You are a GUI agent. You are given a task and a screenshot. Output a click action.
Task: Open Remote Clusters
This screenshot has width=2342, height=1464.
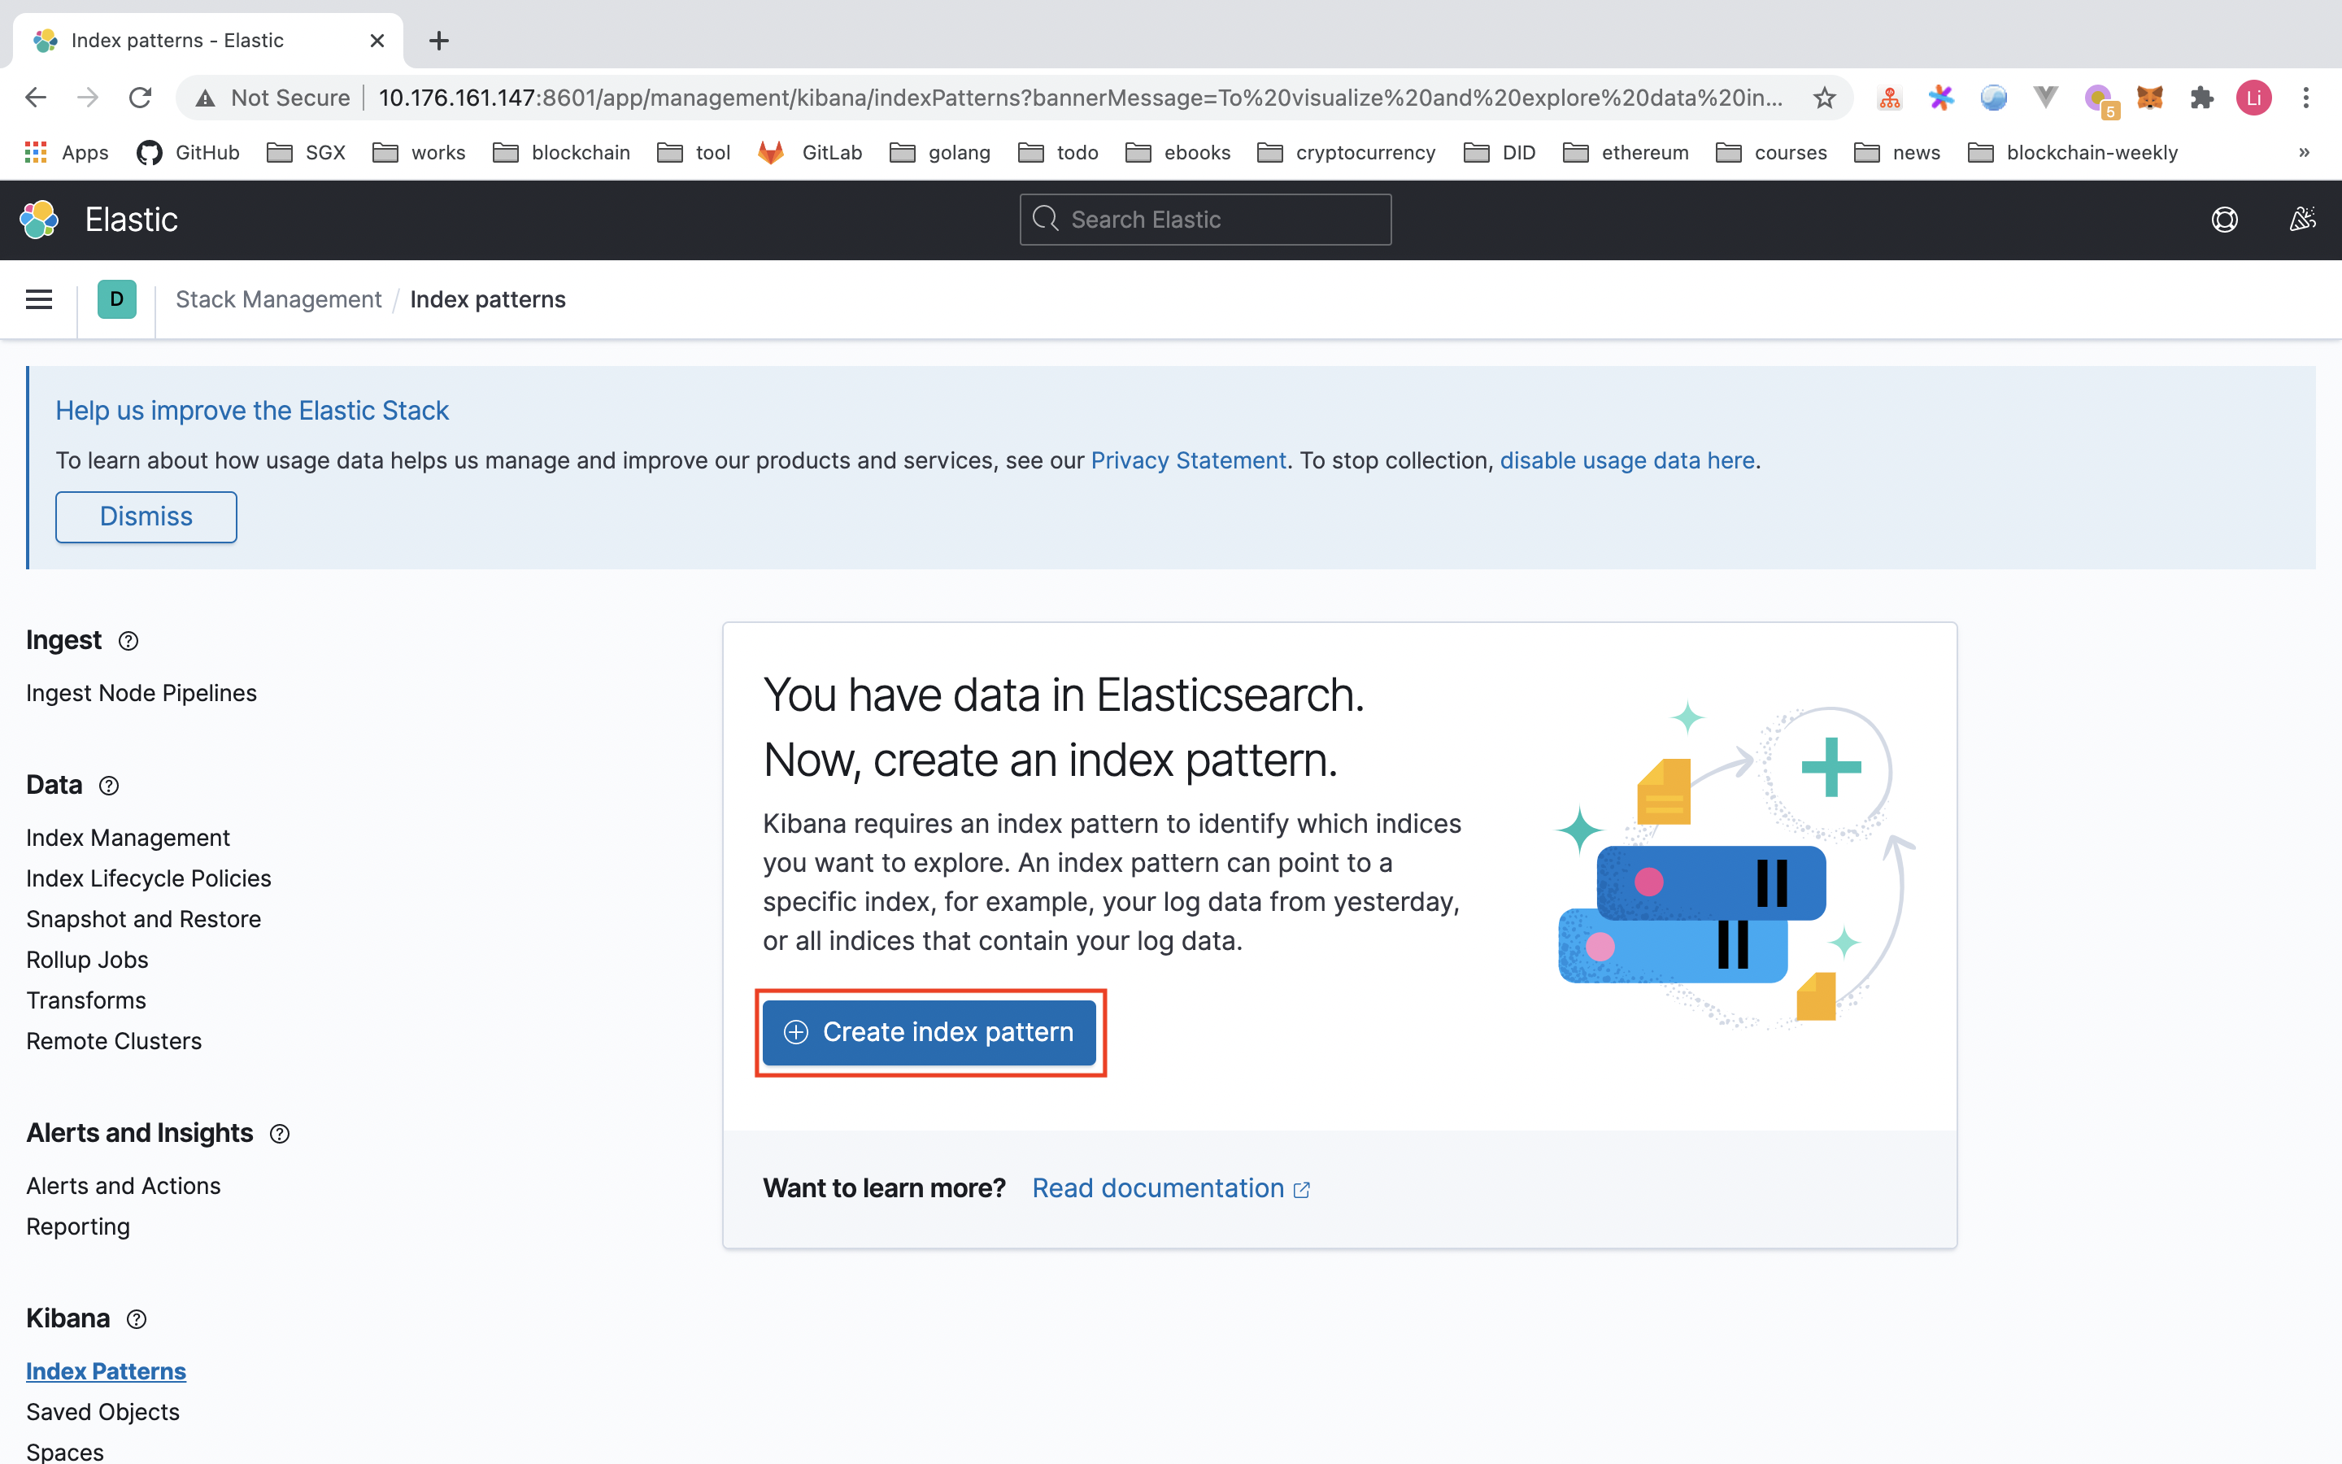click(114, 1041)
